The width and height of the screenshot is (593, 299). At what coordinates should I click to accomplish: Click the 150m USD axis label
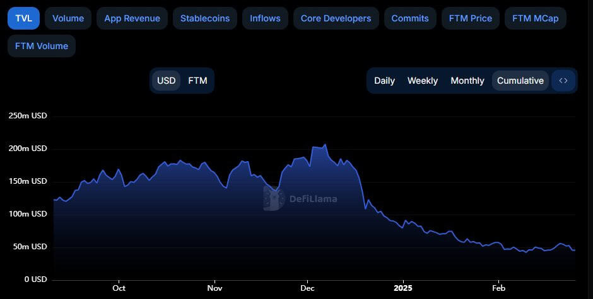coord(28,181)
